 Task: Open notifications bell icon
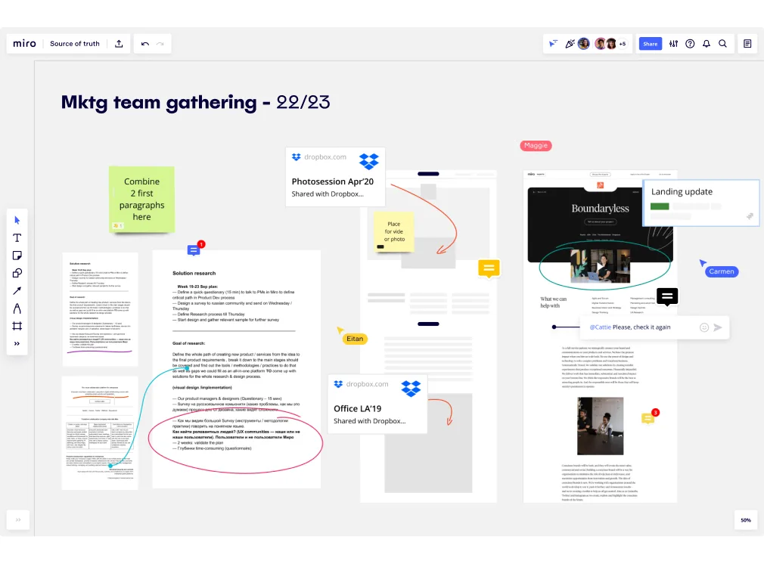706,44
